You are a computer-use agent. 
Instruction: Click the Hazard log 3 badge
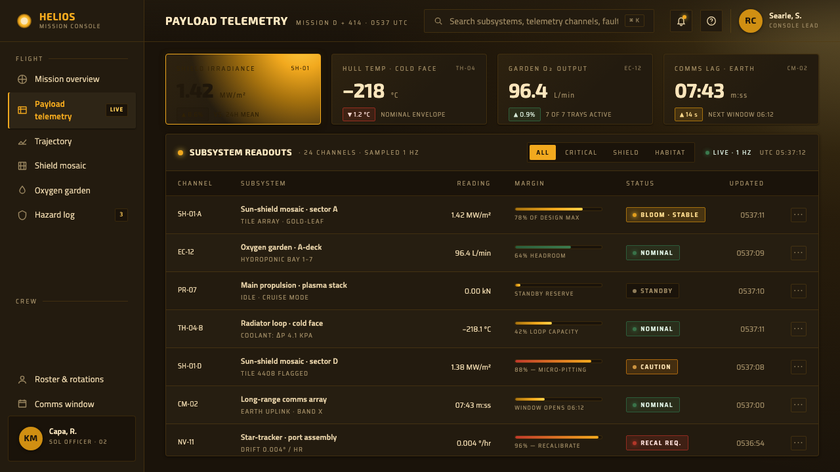(x=121, y=215)
